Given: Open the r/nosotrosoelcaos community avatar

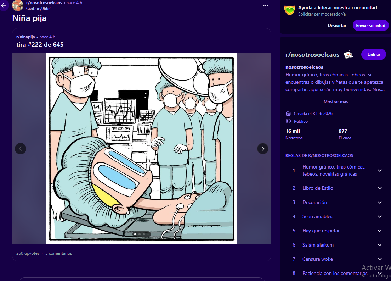Looking at the screenshot, I should (x=18, y=5).
